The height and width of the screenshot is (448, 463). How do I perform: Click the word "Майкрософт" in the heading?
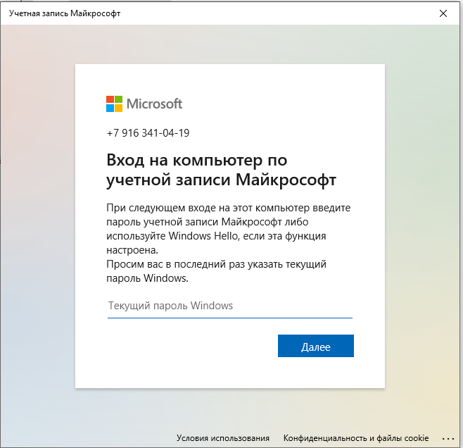pyautogui.click(x=286, y=180)
